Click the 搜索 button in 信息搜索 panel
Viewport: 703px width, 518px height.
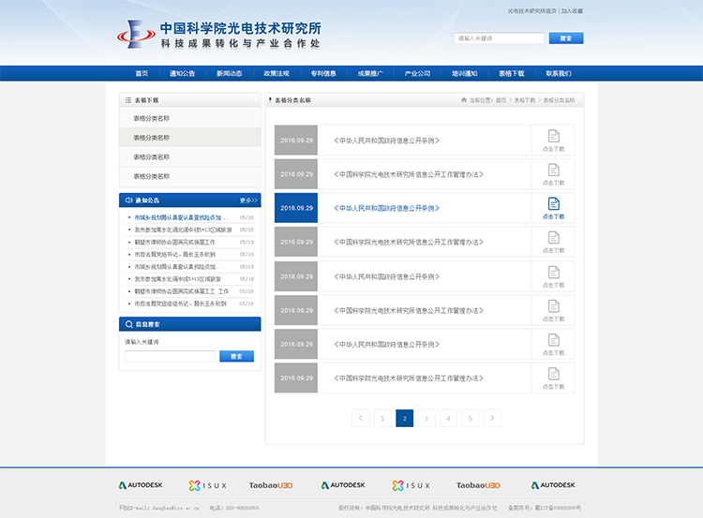(x=236, y=356)
